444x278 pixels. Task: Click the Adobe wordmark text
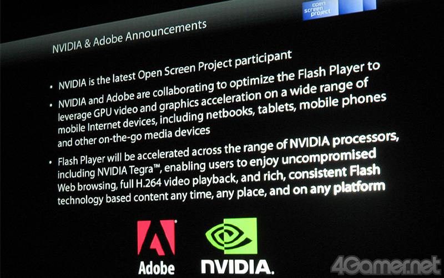[x=157, y=268]
